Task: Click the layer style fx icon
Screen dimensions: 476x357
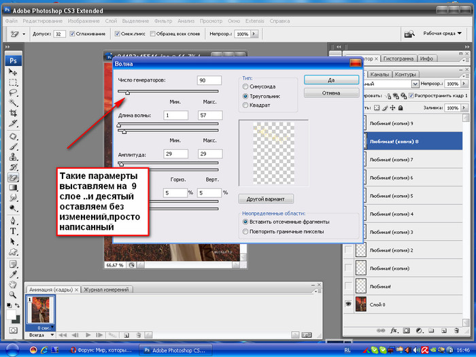Action: pos(394,330)
